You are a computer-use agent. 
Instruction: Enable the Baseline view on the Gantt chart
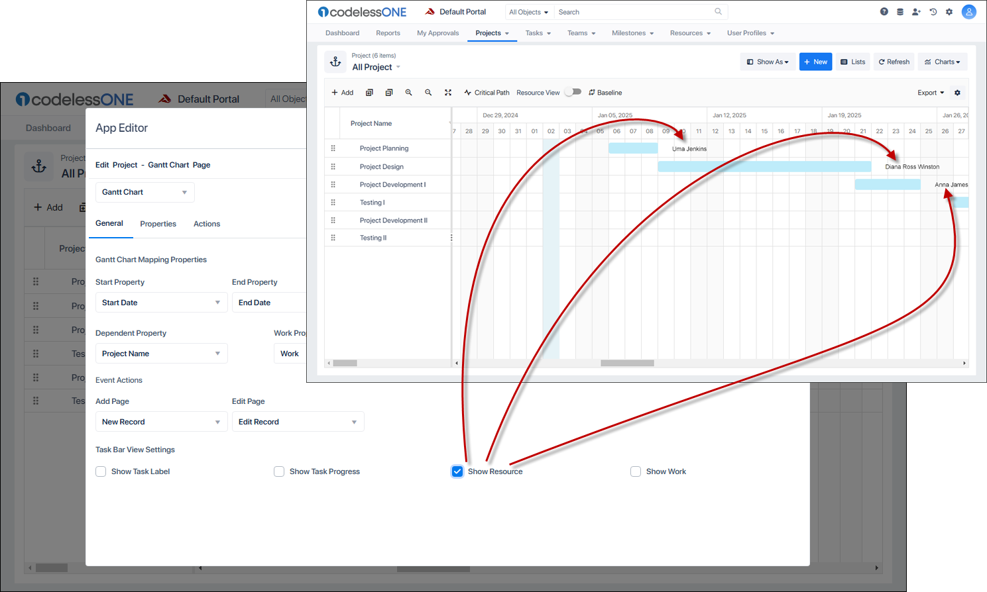(x=605, y=93)
